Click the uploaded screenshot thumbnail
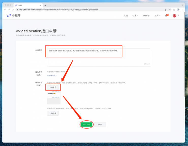Viewport: 188px width, 146px height. [54, 98]
